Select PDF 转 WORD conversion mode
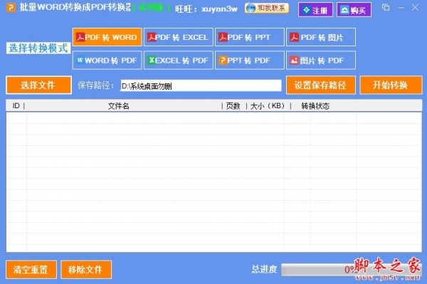Screen dimensions: 427x284 point(107,37)
